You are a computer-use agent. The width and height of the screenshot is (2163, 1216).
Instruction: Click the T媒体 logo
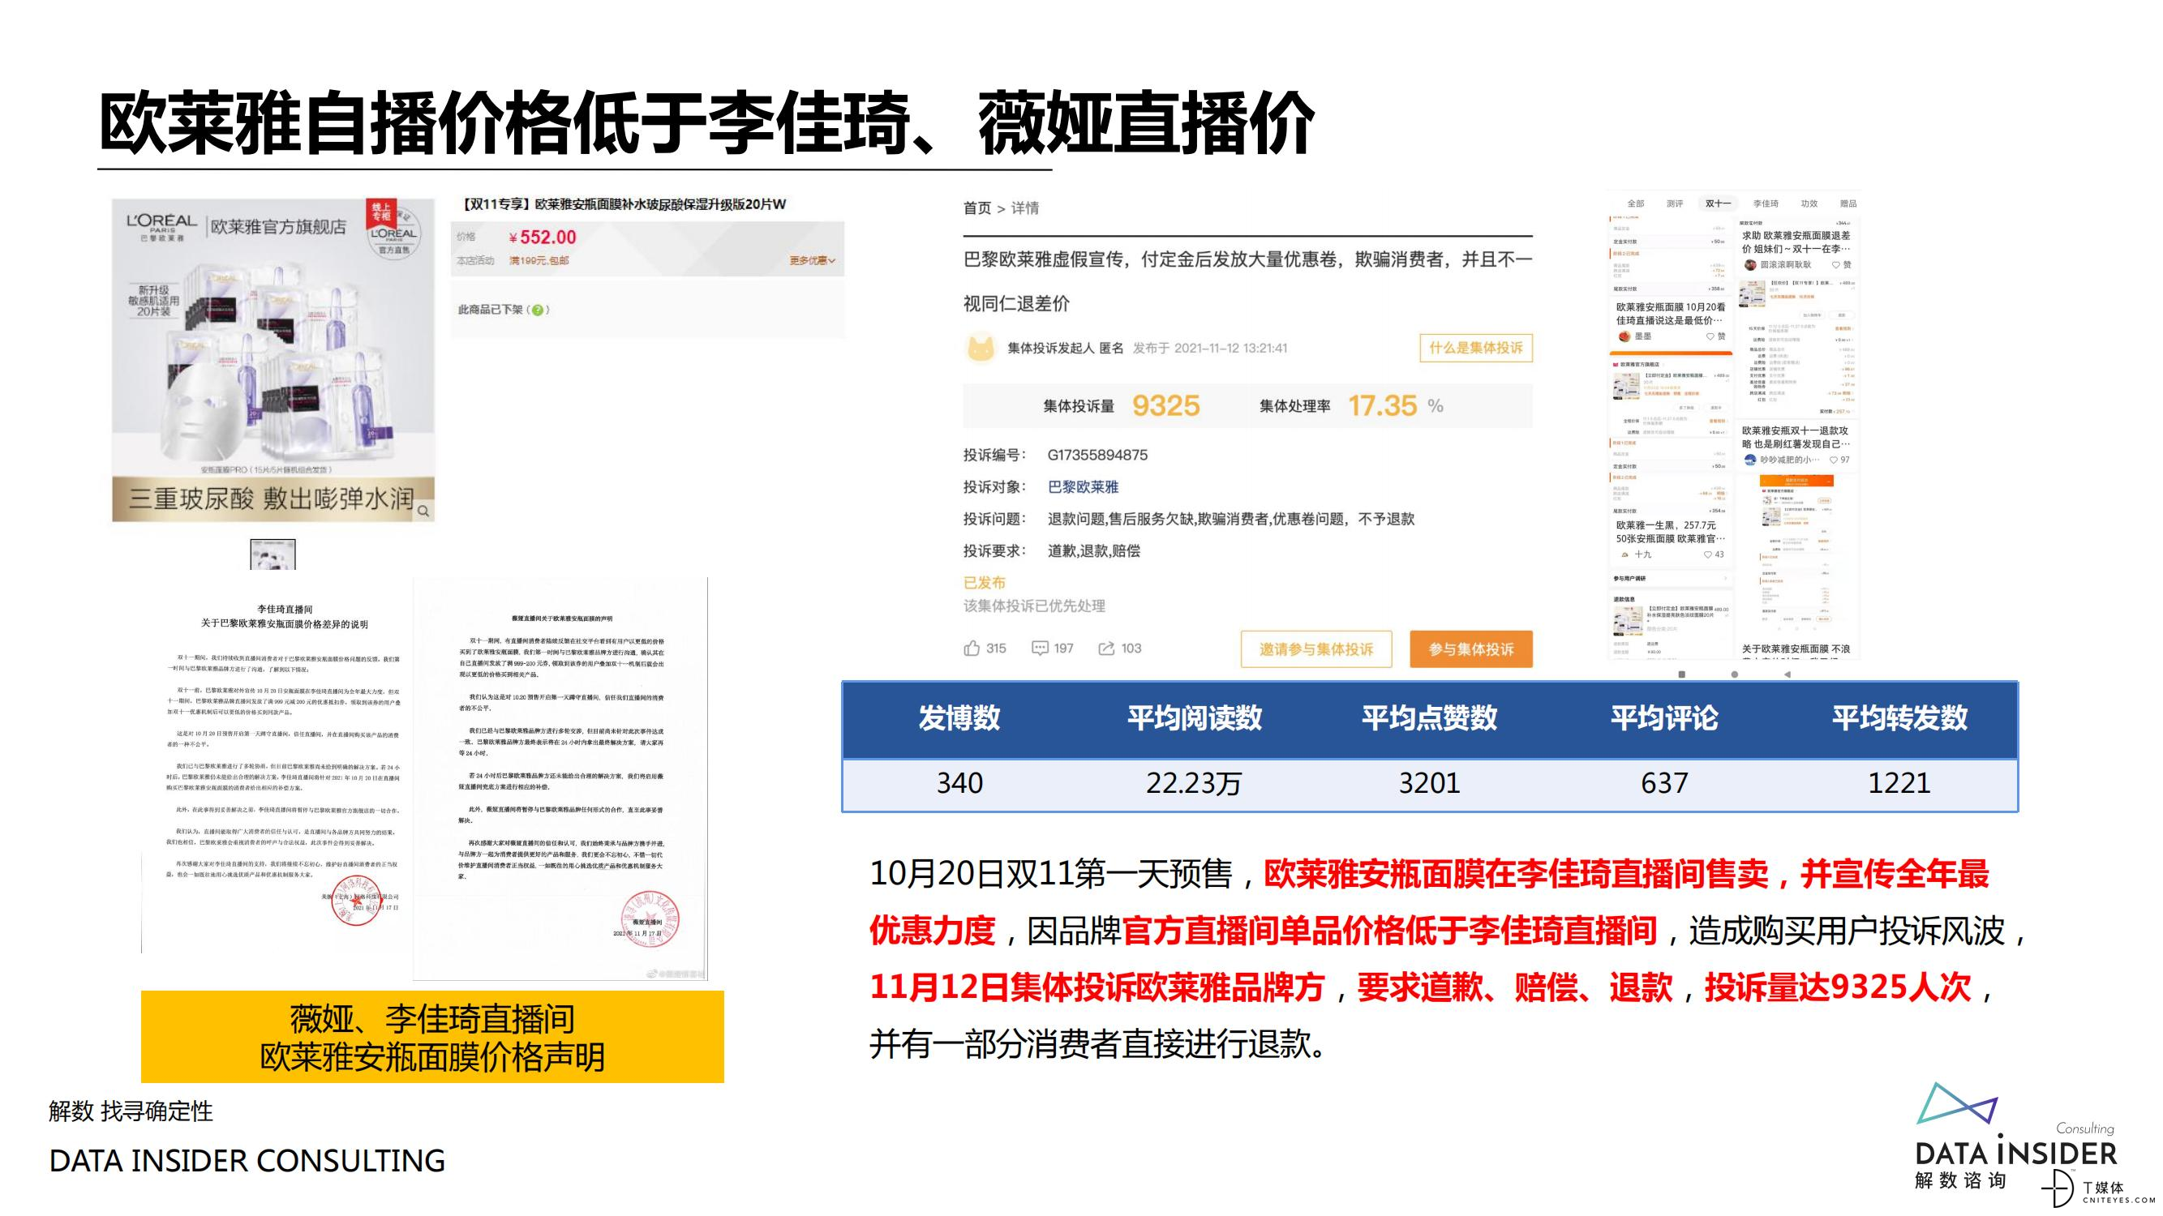click(x=2097, y=1188)
